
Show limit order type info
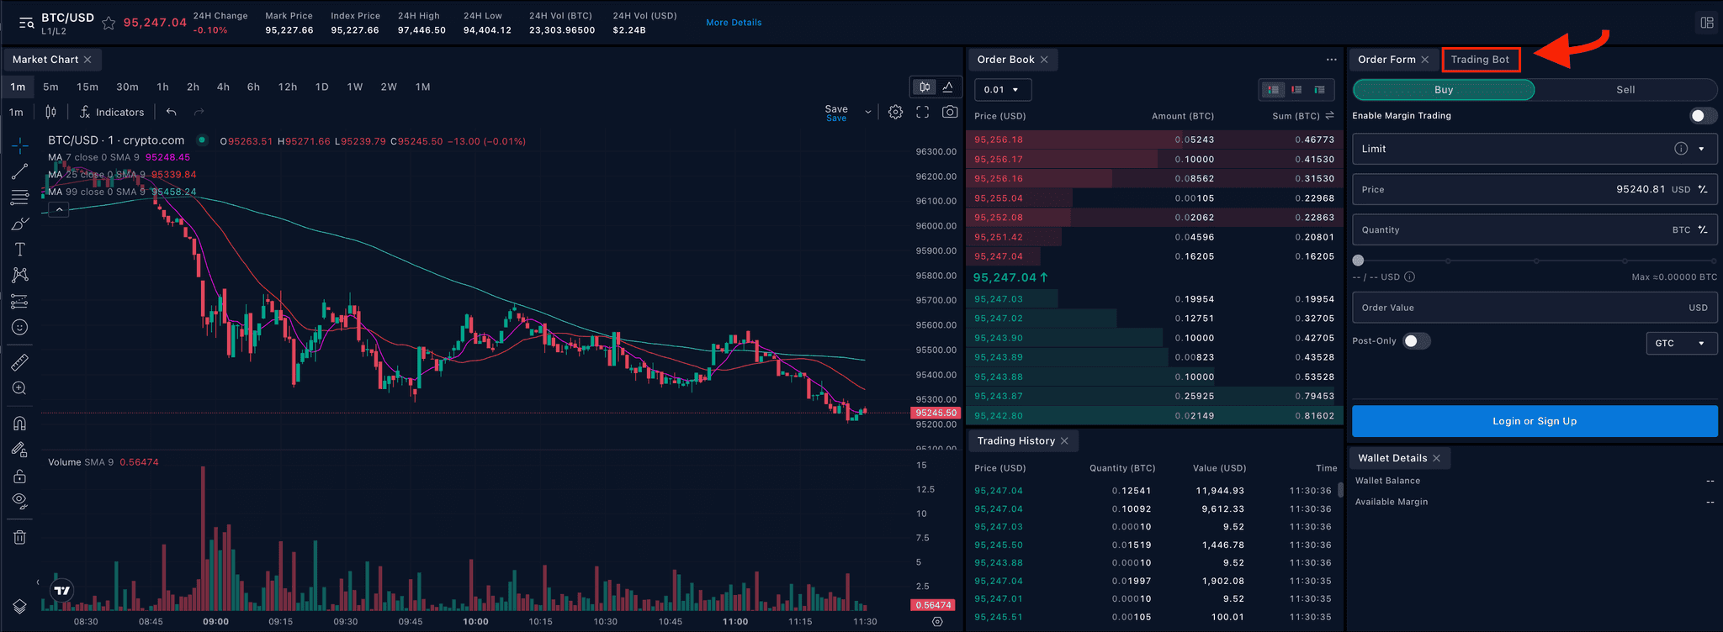(x=1681, y=149)
